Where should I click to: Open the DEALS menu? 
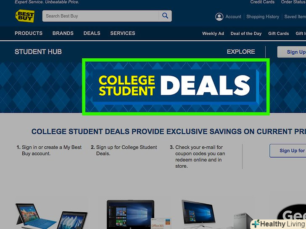[x=92, y=33]
